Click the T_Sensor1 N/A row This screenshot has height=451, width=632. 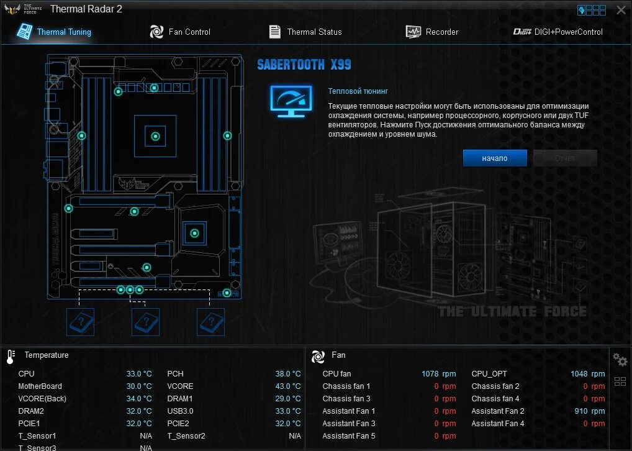point(85,436)
